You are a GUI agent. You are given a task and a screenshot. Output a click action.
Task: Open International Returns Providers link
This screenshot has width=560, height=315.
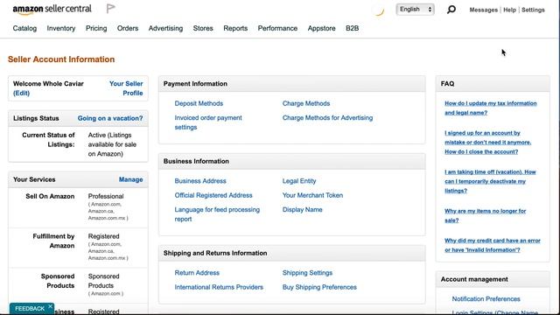tap(219, 287)
